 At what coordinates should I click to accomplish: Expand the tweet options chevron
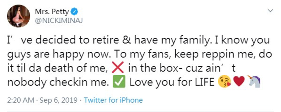pyautogui.click(x=271, y=11)
